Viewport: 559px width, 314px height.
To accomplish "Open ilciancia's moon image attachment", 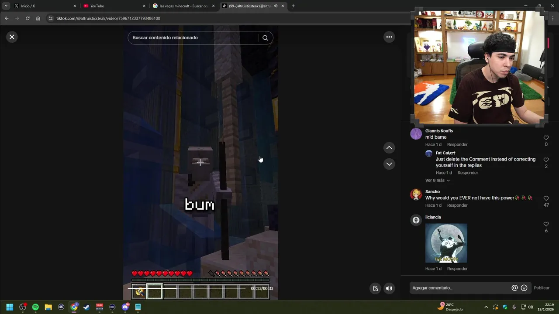I will 446,243.
